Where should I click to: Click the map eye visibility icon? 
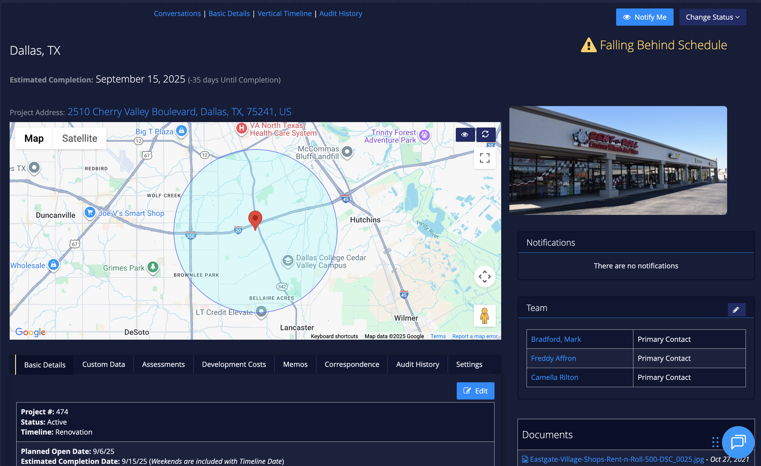pyautogui.click(x=465, y=134)
